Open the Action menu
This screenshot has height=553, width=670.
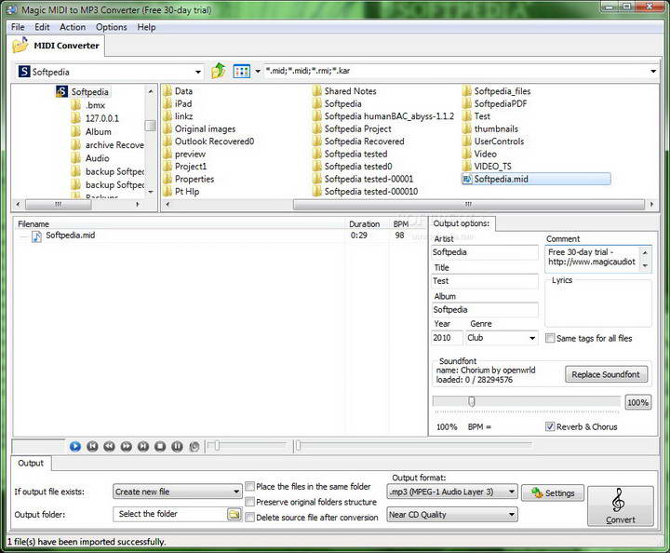click(73, 27)
